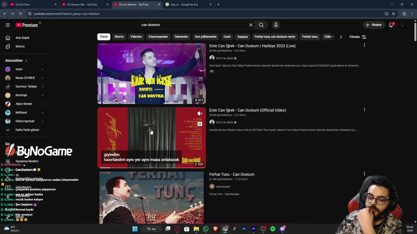
Task: Open the Filtreler button
Action: click(x=358, y=37)
